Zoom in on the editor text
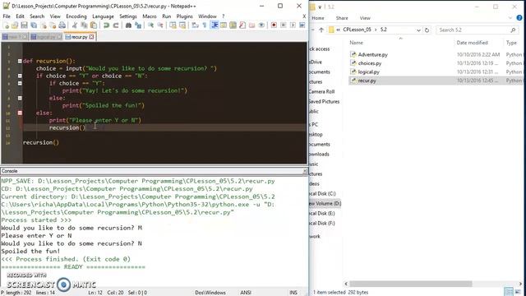Screen dimensions: 526x296 tap(150, 25)
